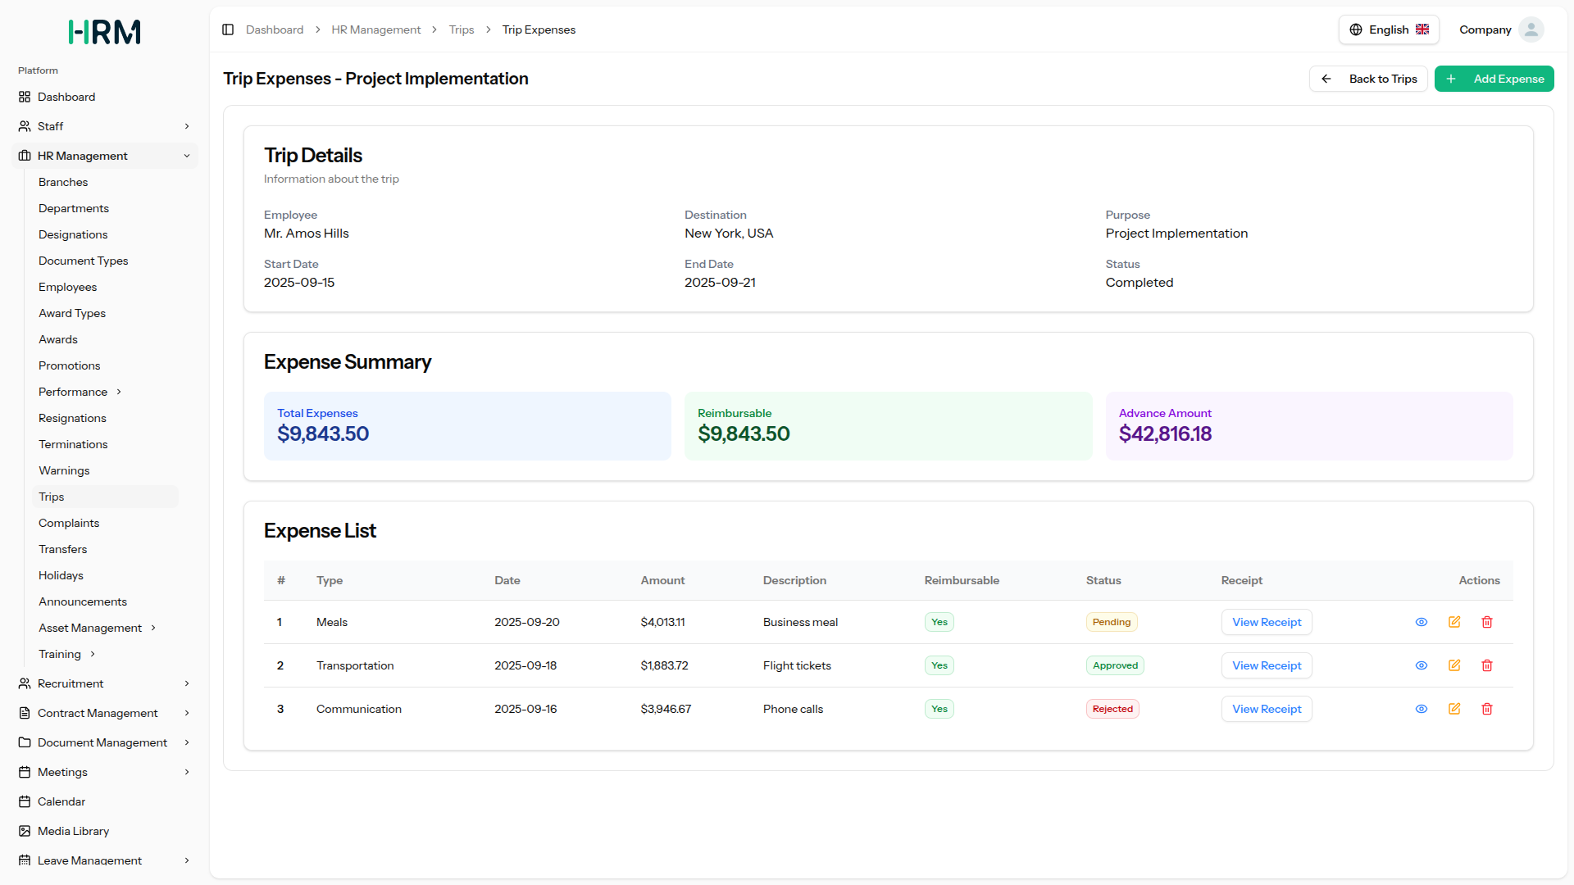
Task: View Transportation expense with eye icon
Action: [x=1422, y=665]
